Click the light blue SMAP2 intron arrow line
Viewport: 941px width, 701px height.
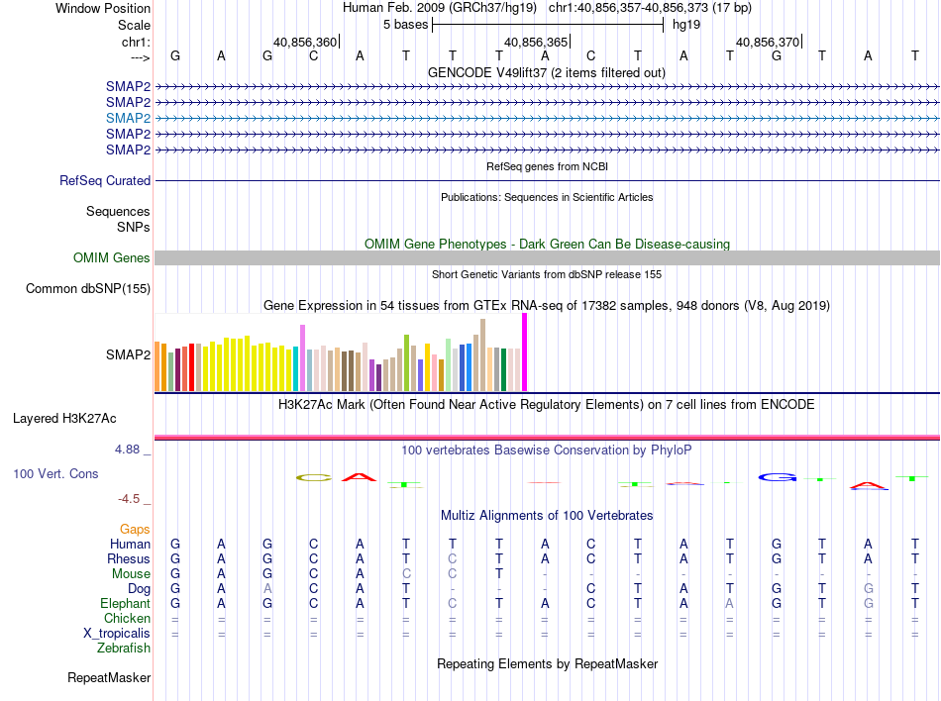[548, 118]
